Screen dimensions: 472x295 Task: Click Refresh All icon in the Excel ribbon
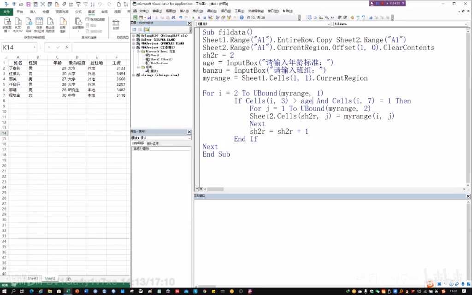tap(78, 25)
